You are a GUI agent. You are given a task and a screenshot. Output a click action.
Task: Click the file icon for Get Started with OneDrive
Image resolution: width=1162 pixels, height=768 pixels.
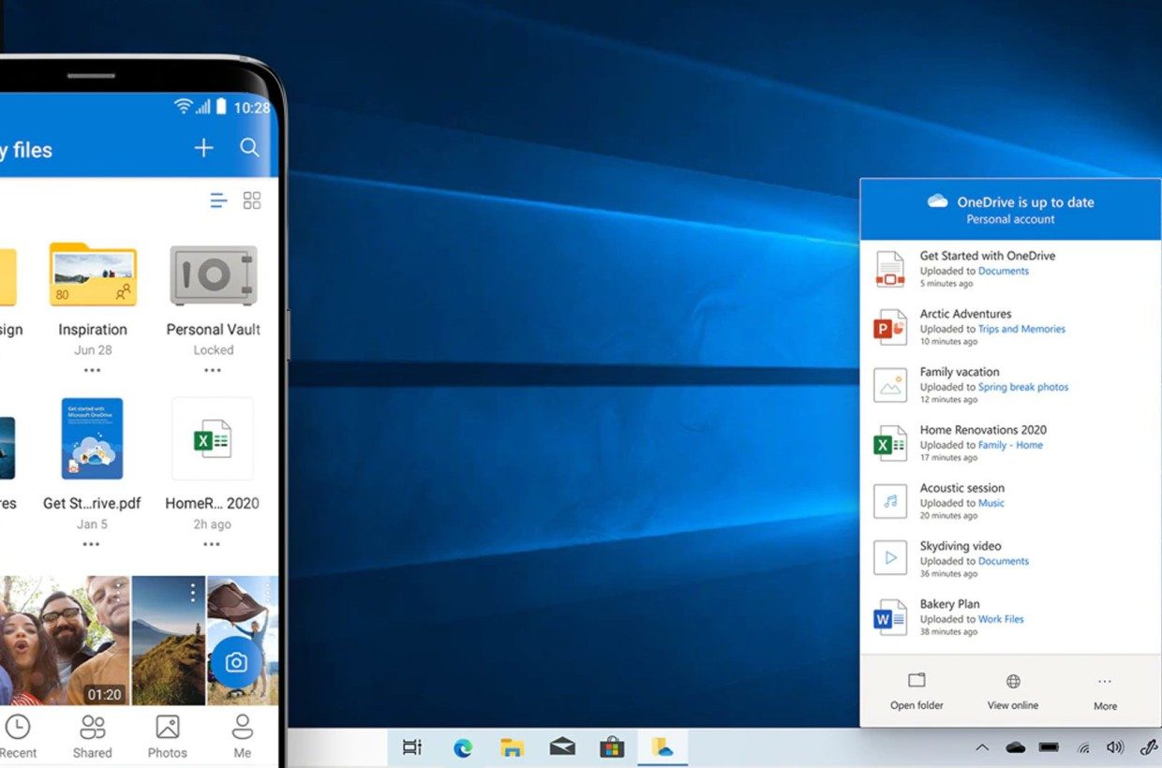(x=890, y=269)
